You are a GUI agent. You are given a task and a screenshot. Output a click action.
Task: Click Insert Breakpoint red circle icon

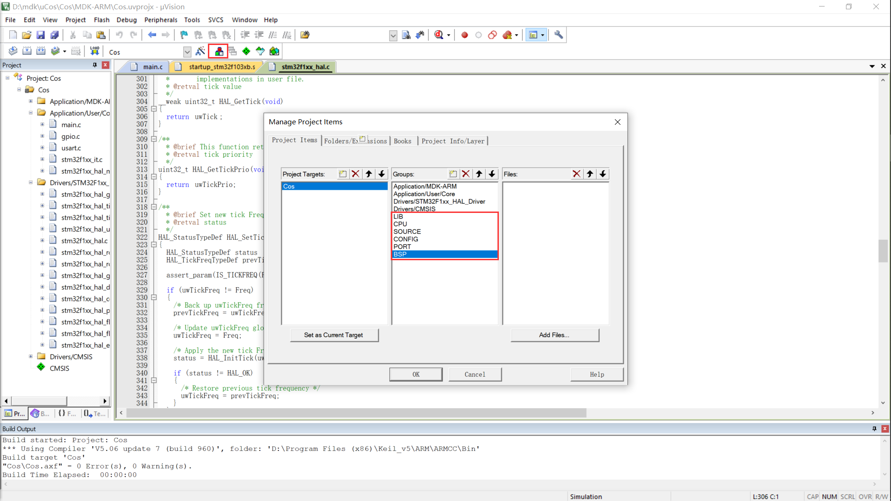tap(465, 35)
